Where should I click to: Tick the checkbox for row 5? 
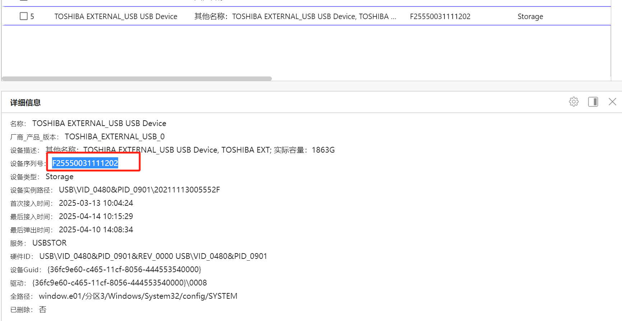(x=24, y=16)
